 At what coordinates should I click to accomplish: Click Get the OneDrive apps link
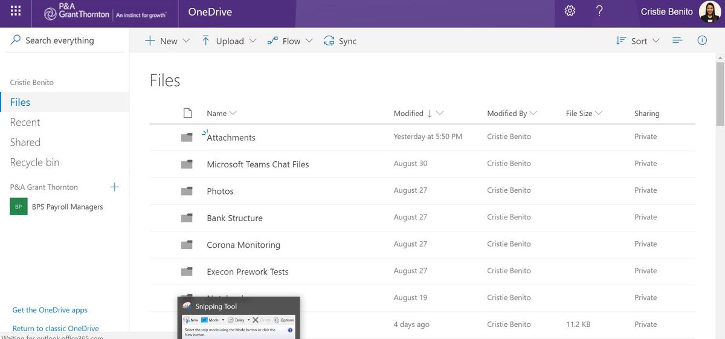coord(50,310)
